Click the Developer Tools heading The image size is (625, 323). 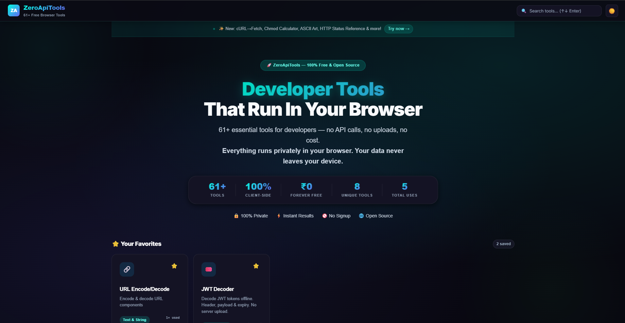[313, 89]
